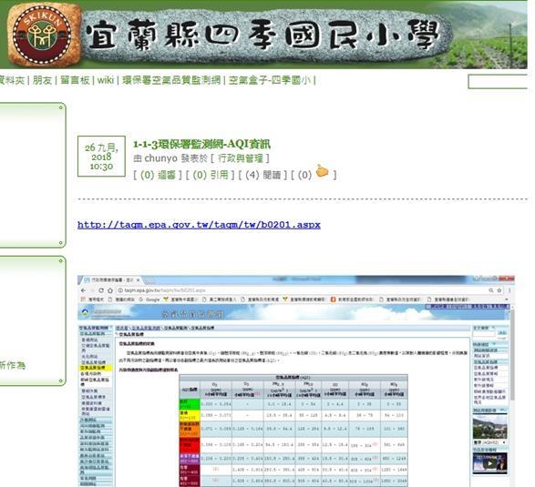Click the post date 26 九月, 2018 10:30

(x=101, y=157)
